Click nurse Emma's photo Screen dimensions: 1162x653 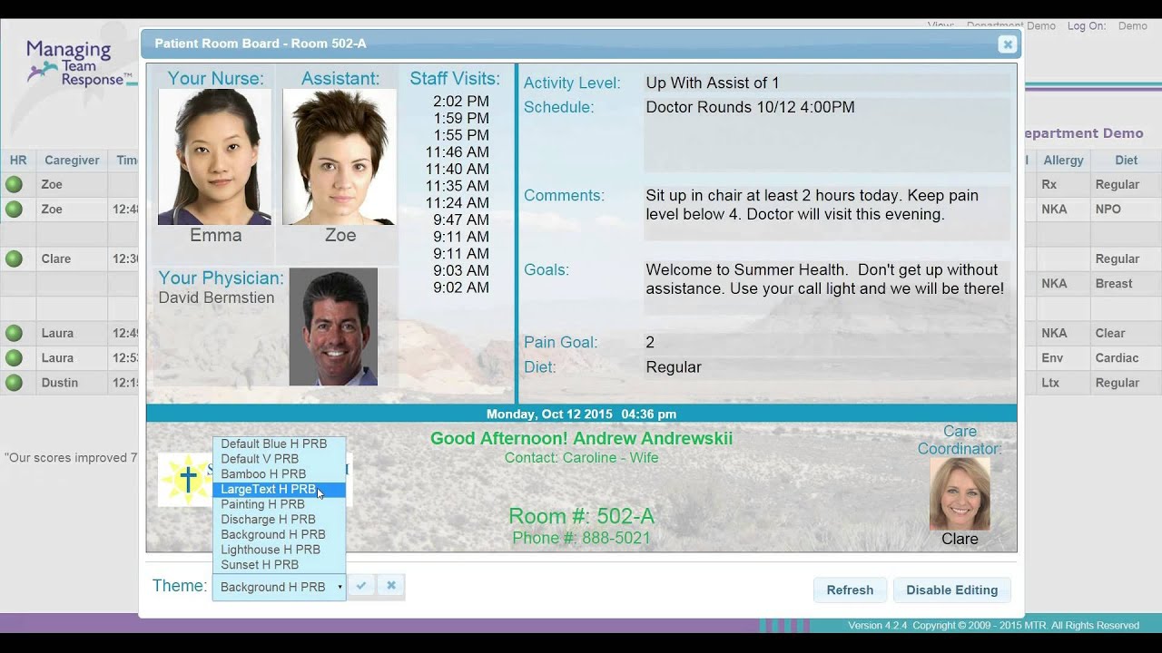(214, 156)
